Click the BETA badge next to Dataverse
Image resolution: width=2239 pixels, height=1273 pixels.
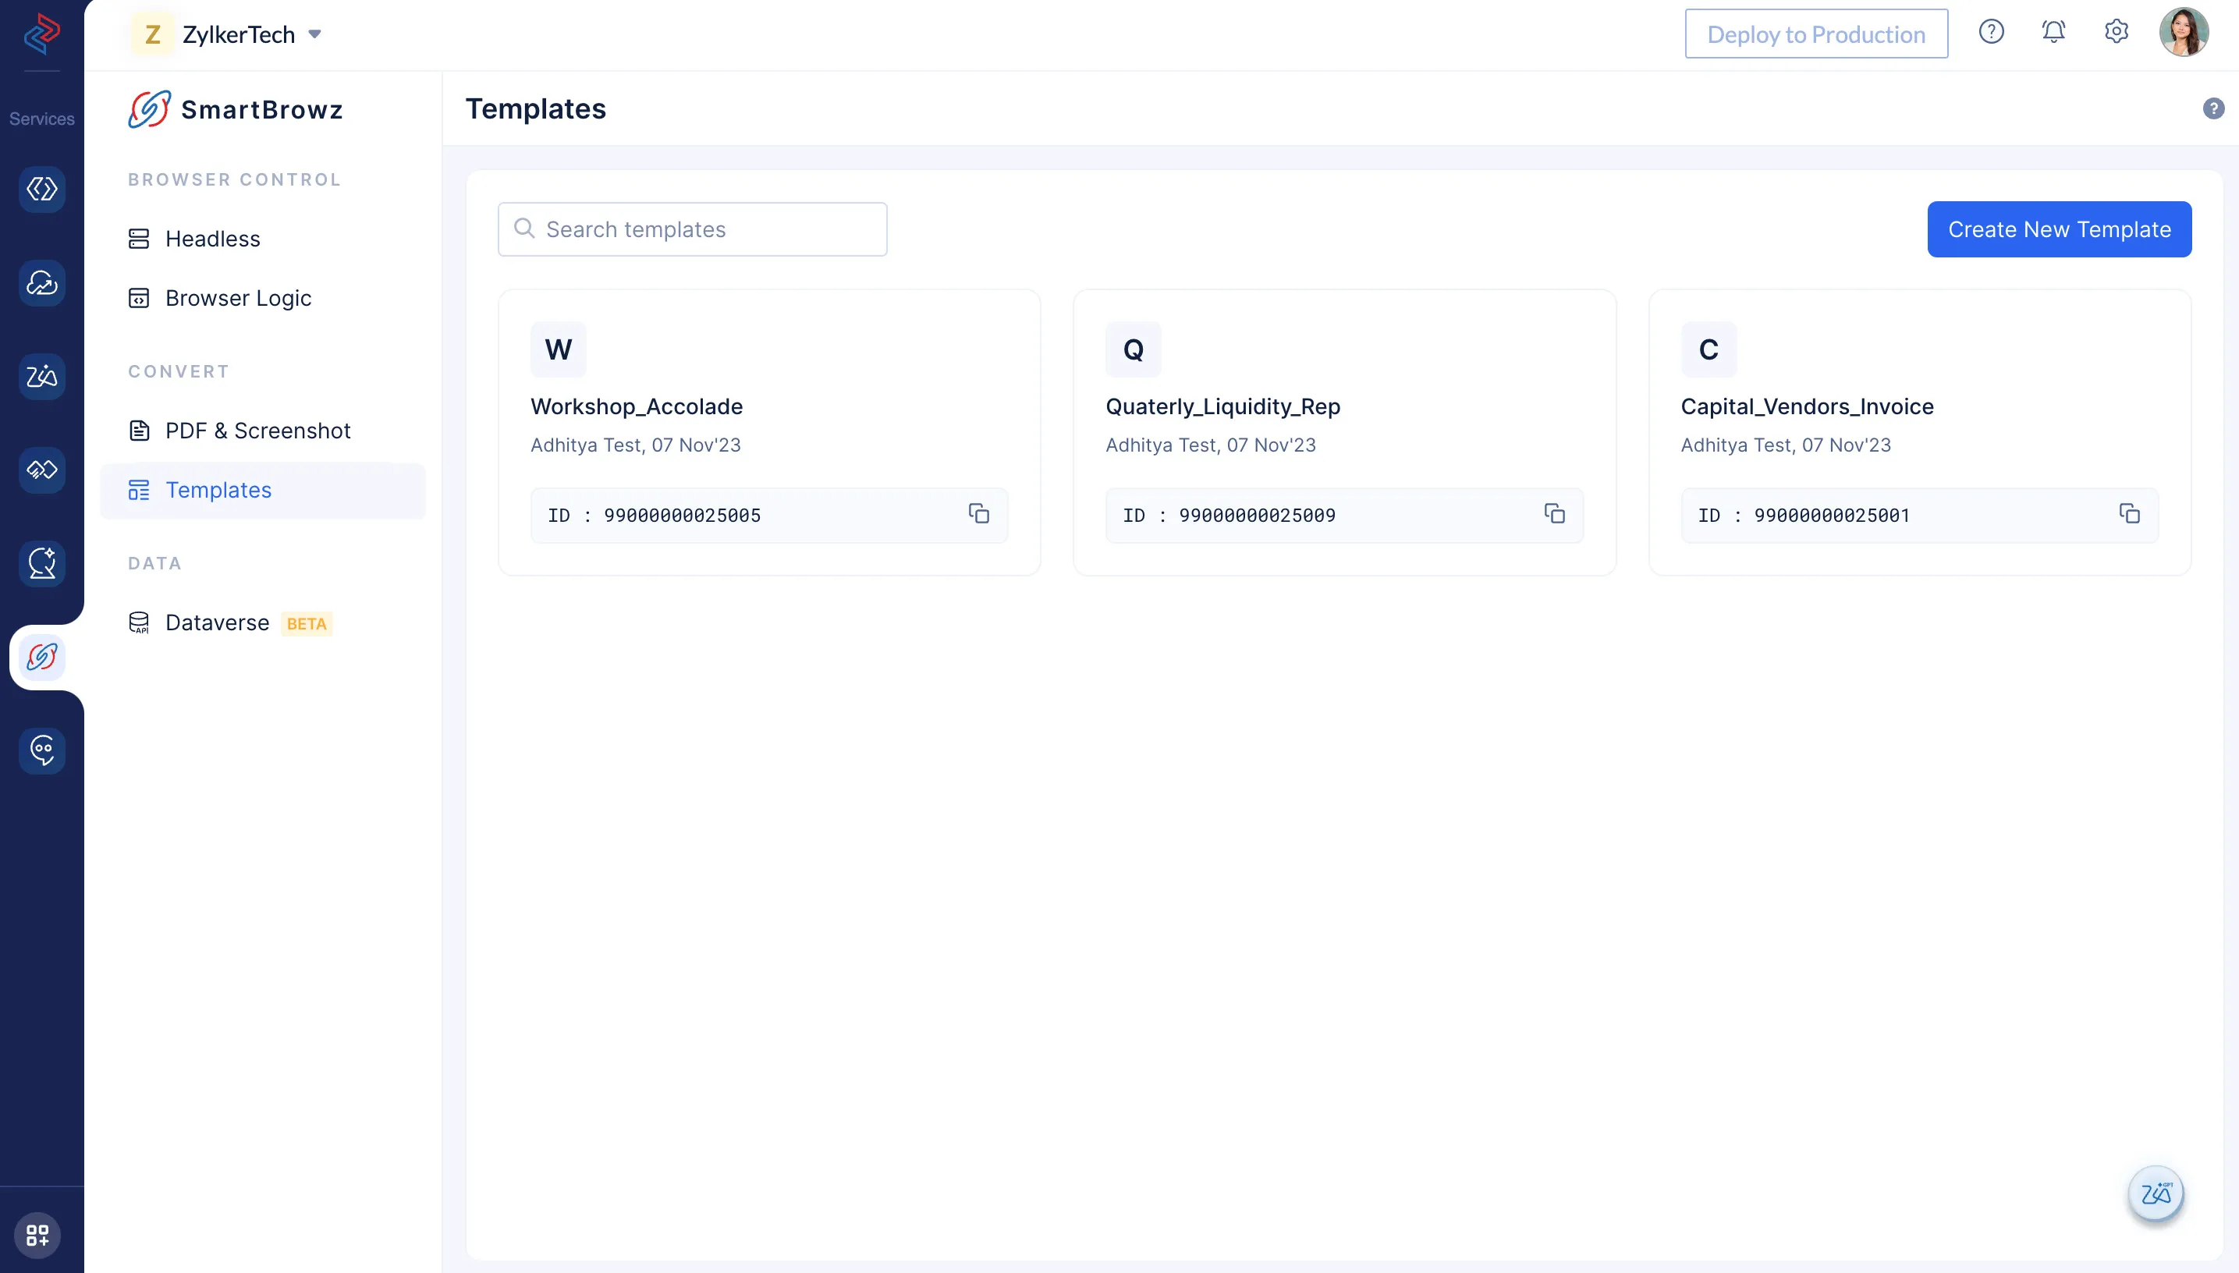click(306, 623)
